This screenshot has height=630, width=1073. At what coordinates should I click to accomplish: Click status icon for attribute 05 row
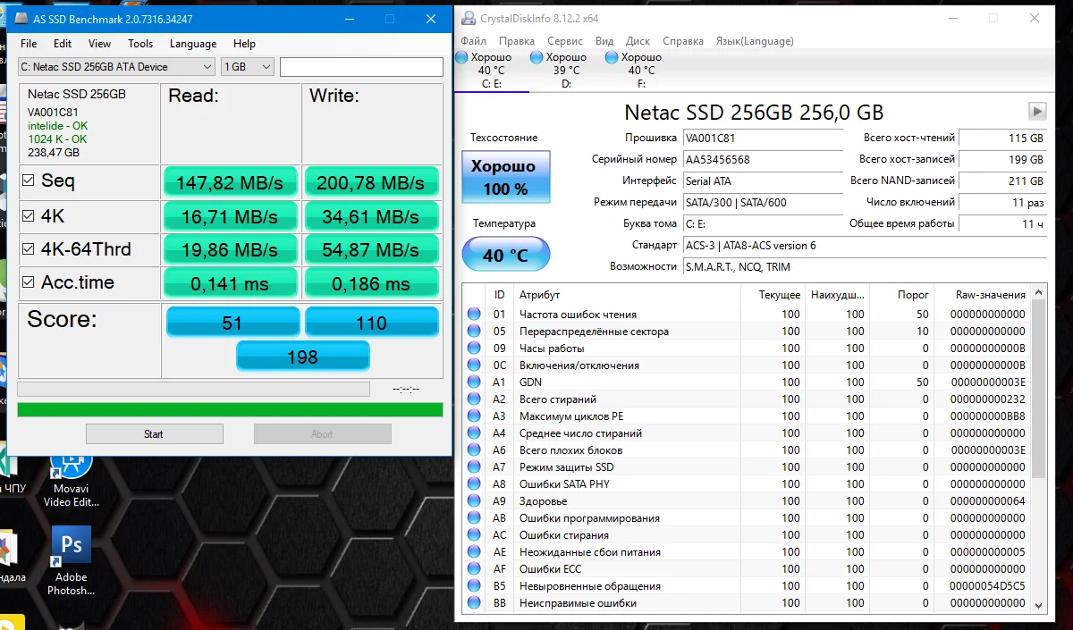coord(474,331)
